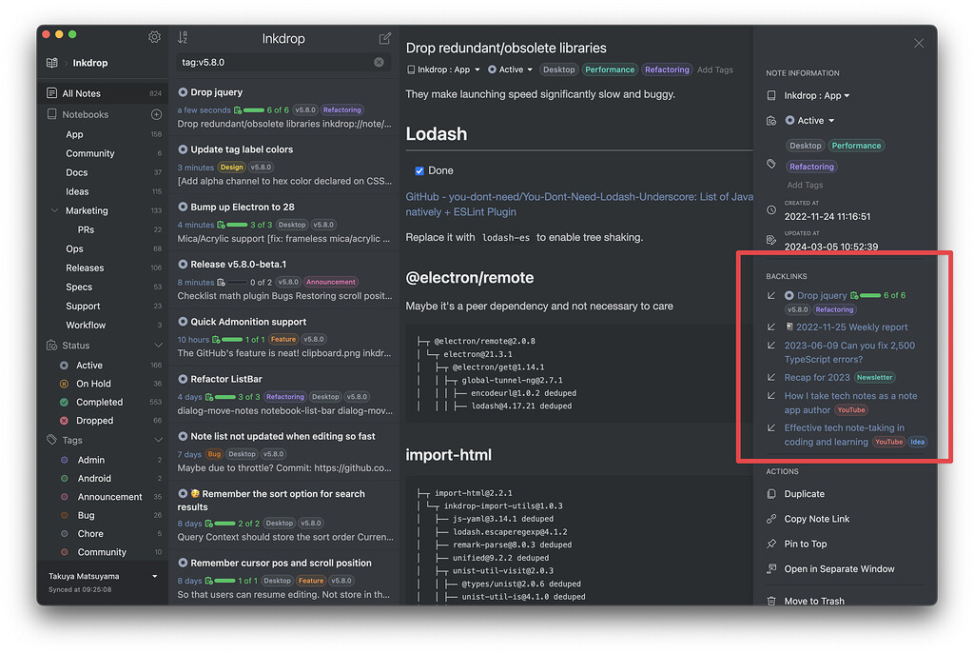Uncheck the Done checkbox under Lodash

coord(419,170)
